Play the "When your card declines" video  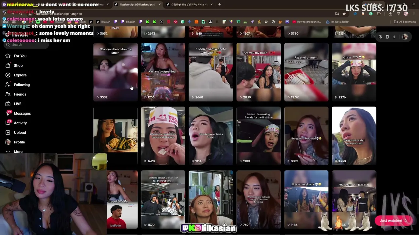163,136
